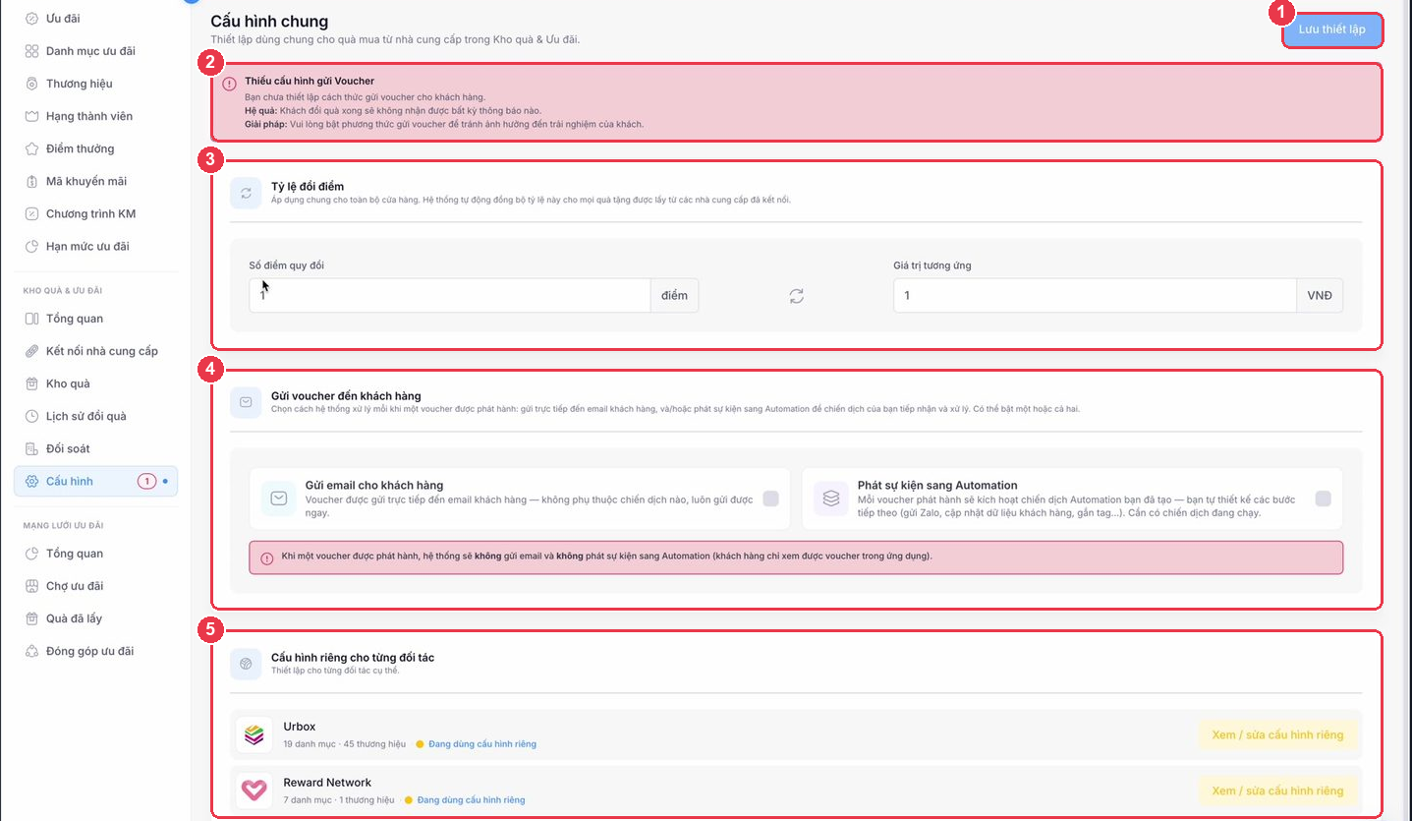
Task: Click the Quà đã lấy bag icon
Action: coord(31,618)
